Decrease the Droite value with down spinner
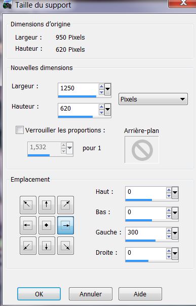 169,257
